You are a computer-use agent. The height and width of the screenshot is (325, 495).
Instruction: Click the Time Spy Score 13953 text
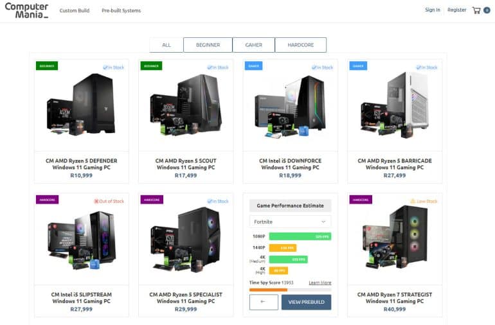271,283
